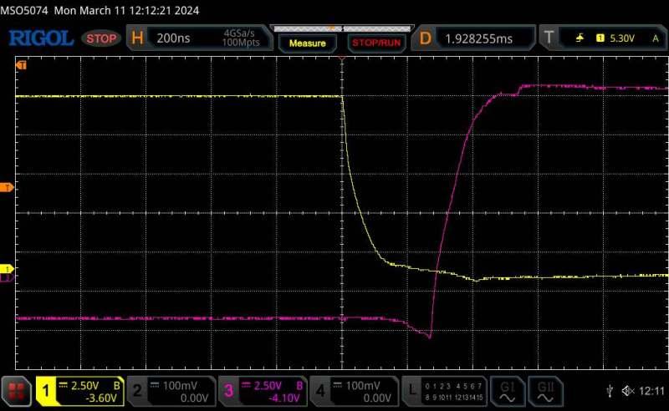The width and height of the screenshot is (669, 411).
Task: Open the delay panel showing 1.928255ms
Action: coord(475,38)
